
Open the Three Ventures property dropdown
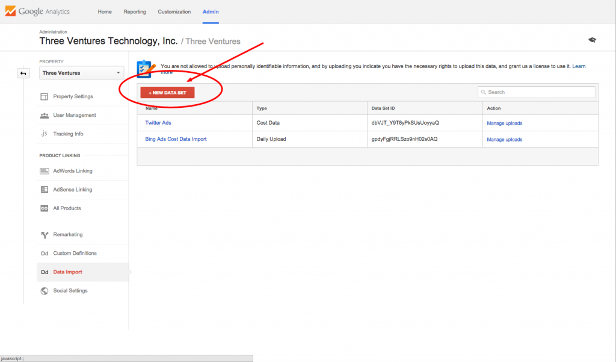point(81,73)
